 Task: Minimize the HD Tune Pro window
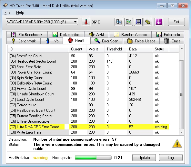pos(162,6)
